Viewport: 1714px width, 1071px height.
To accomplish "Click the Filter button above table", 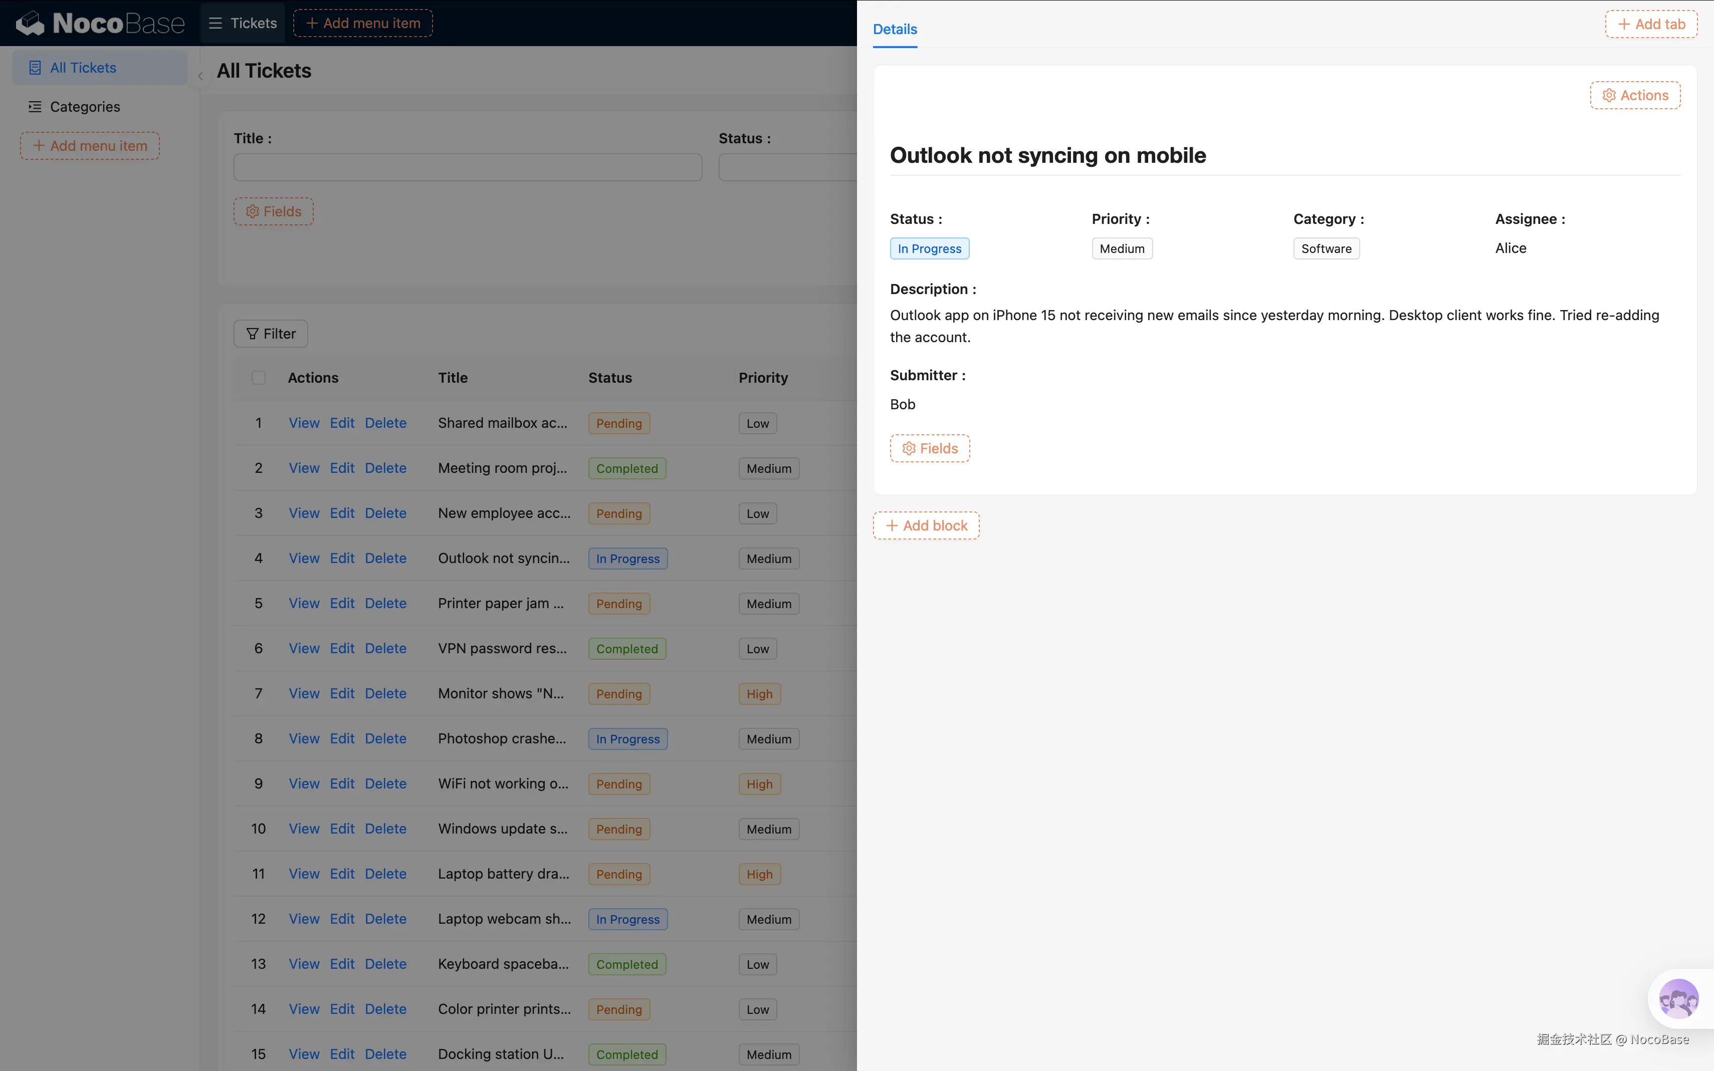I will point(271,334).
